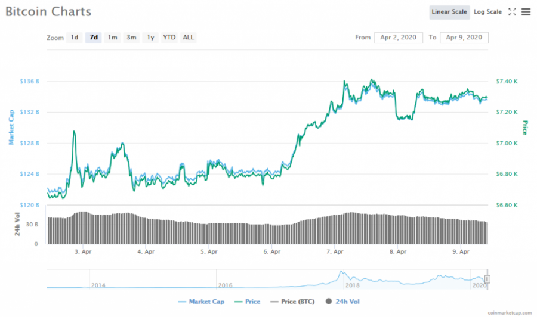
Task: Click the $7.40 K price axis label
Action: pyautogui.click(x=507, y=82)
